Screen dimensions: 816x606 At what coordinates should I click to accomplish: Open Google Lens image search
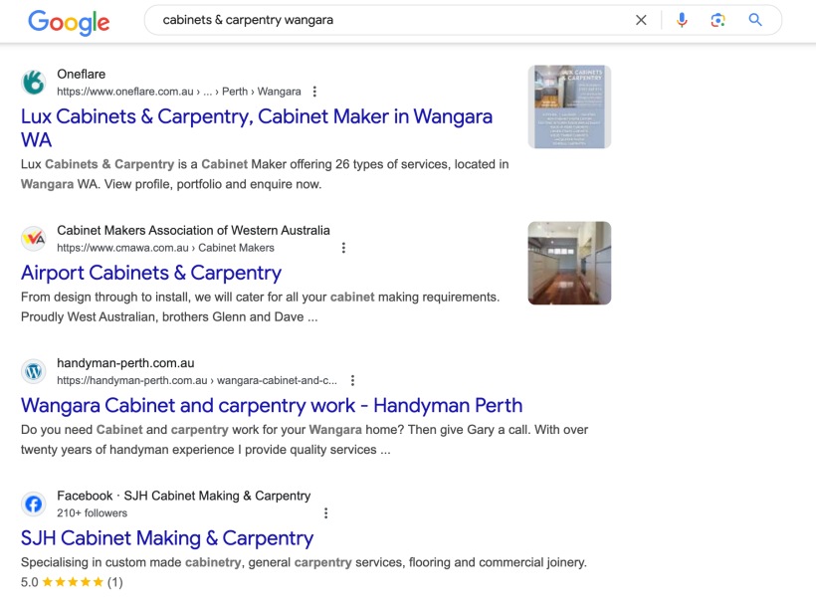coord(718,20)
